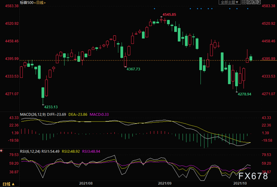277x187 pixels.
Task: Click the MACD(26,12,9) indicator label
Action: pyautogui.click(x=33, y=115)
